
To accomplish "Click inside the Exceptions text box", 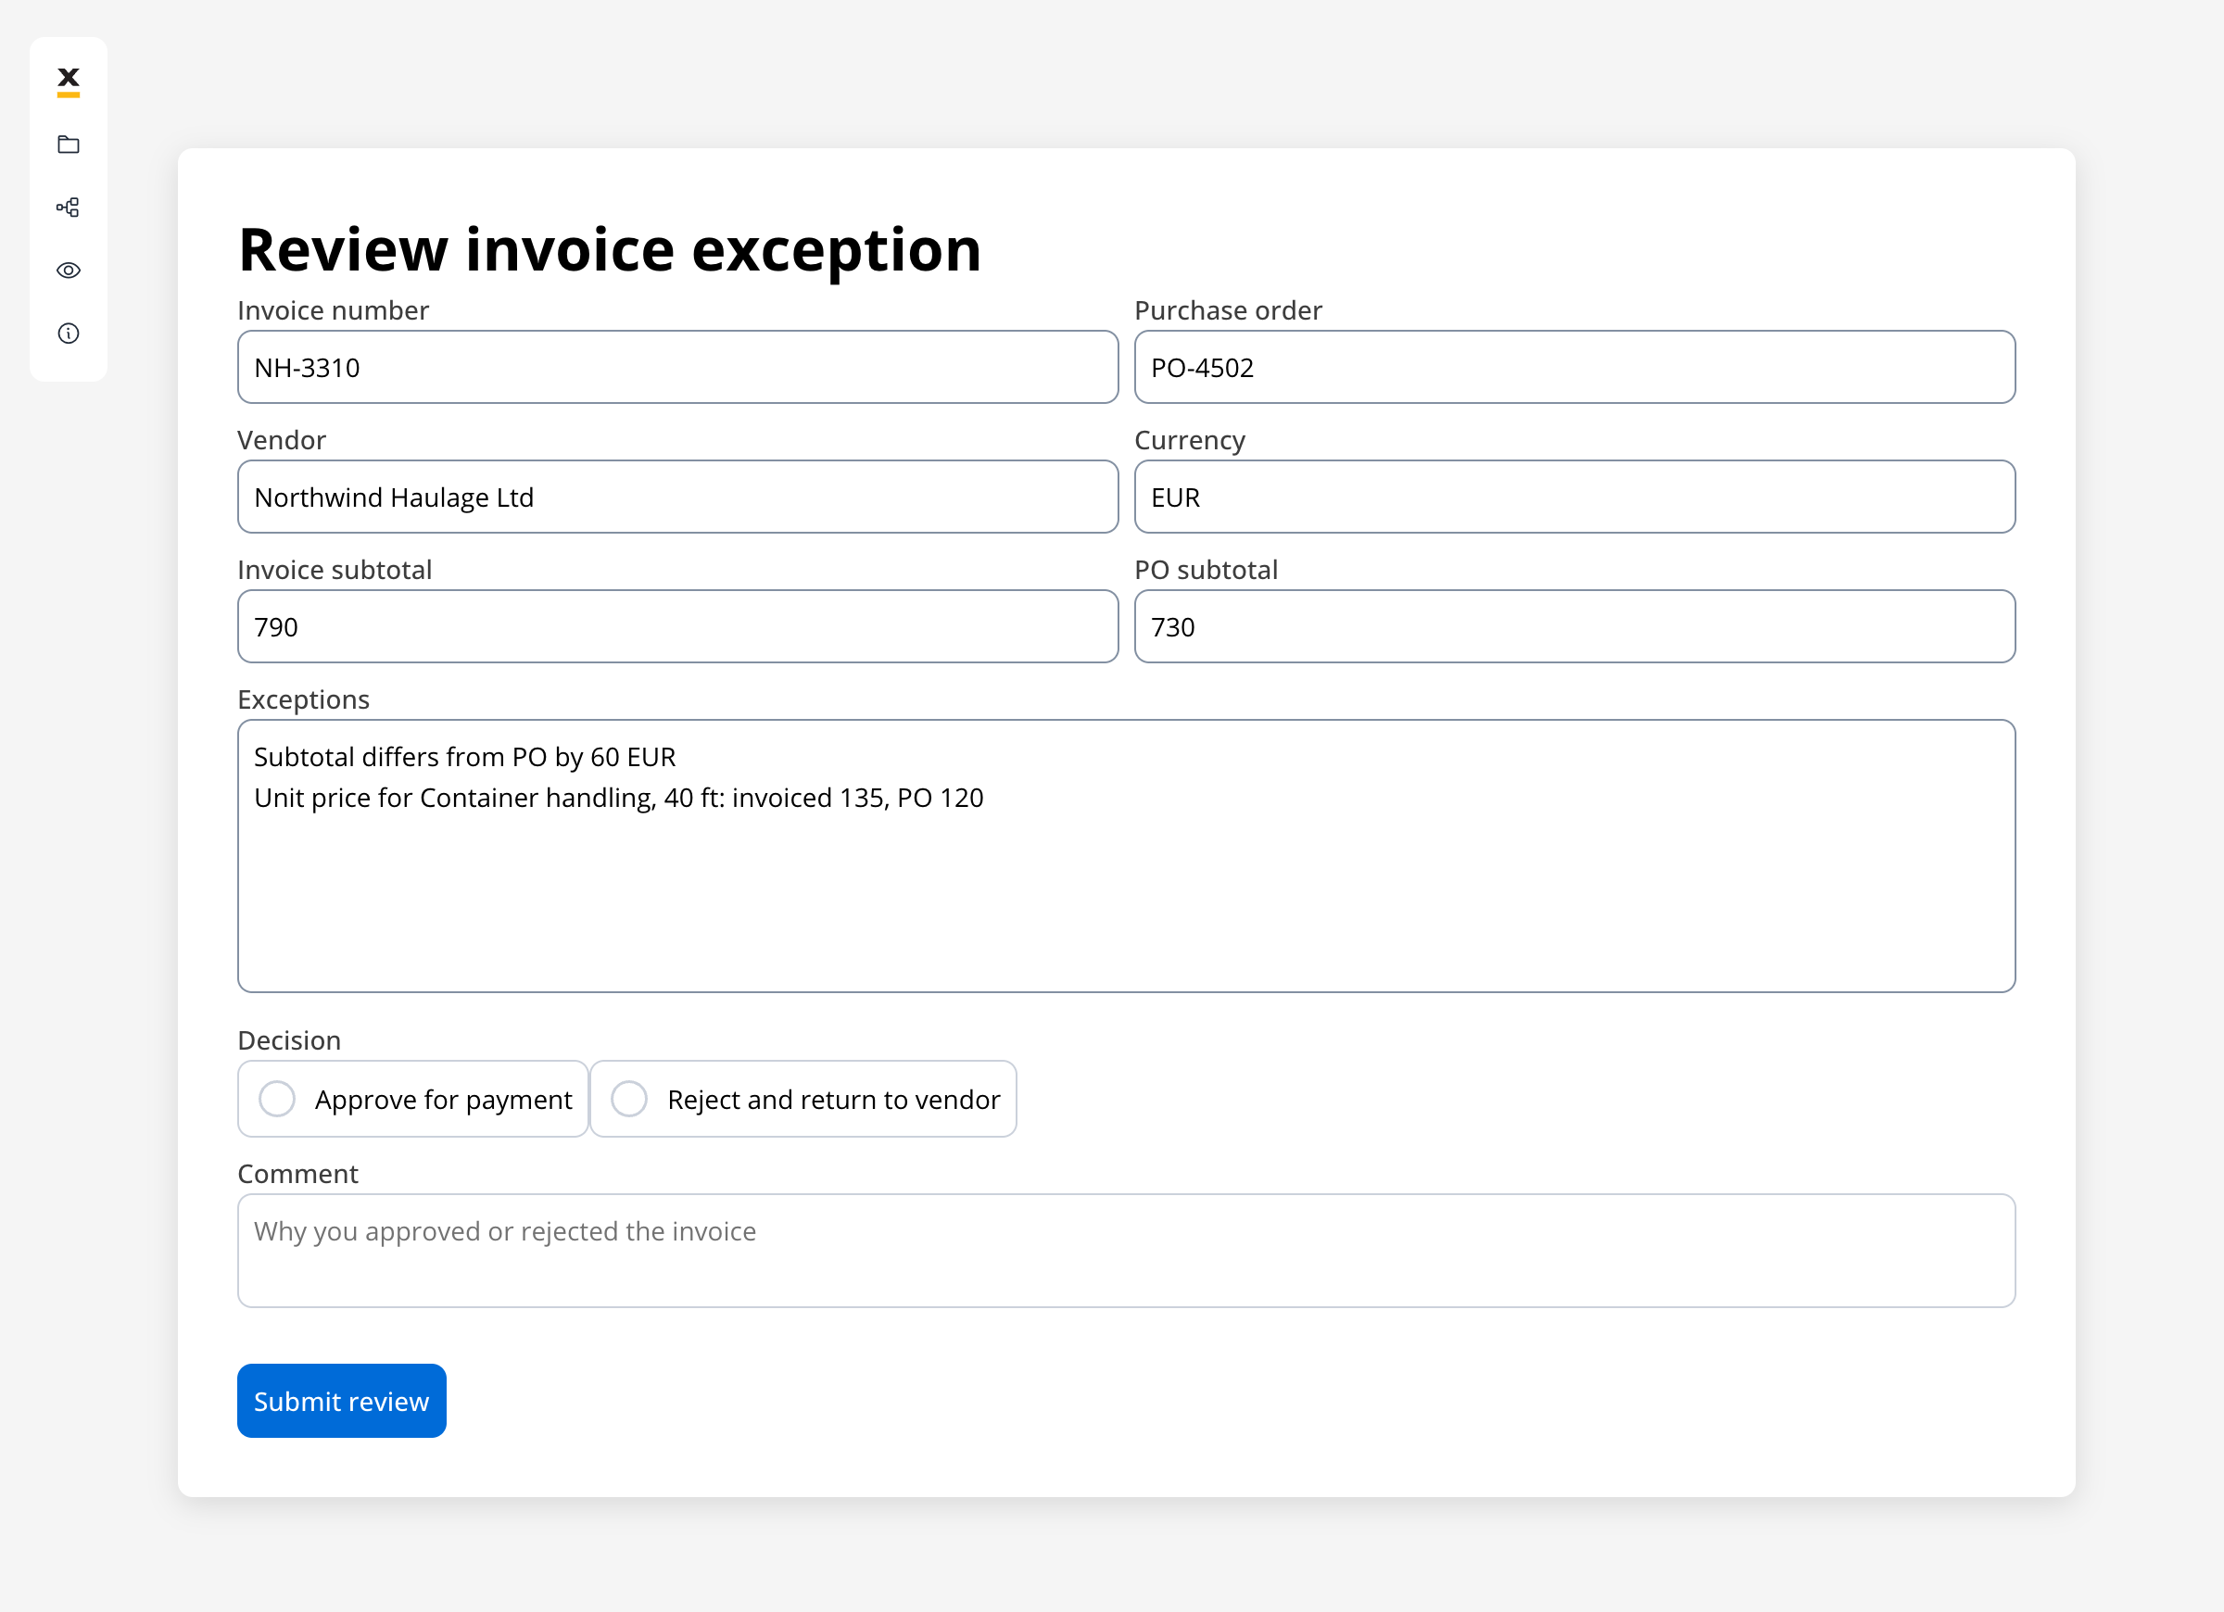I will (x=1126, y=856).
